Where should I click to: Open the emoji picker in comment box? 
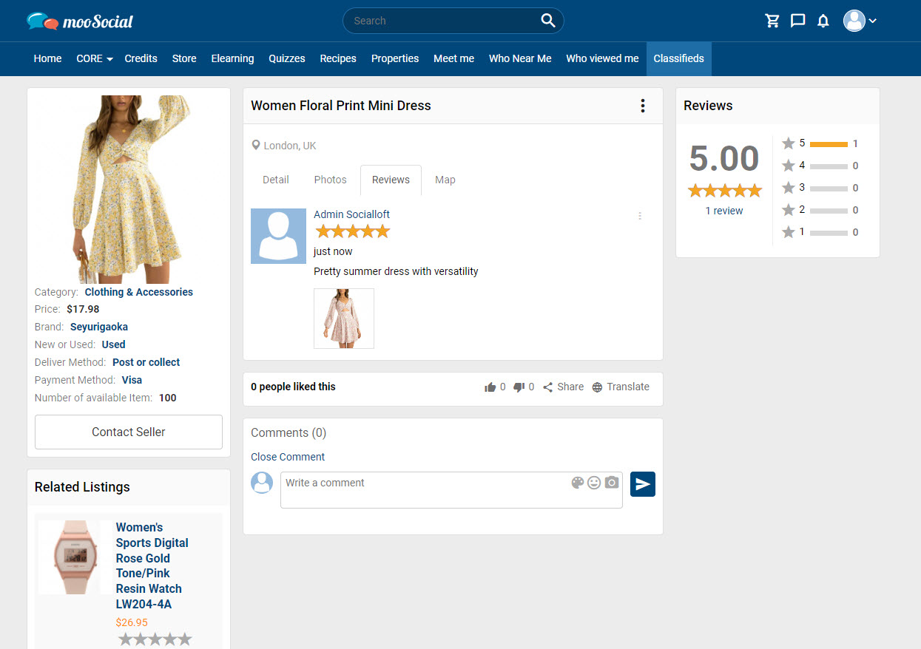(594, 483)
